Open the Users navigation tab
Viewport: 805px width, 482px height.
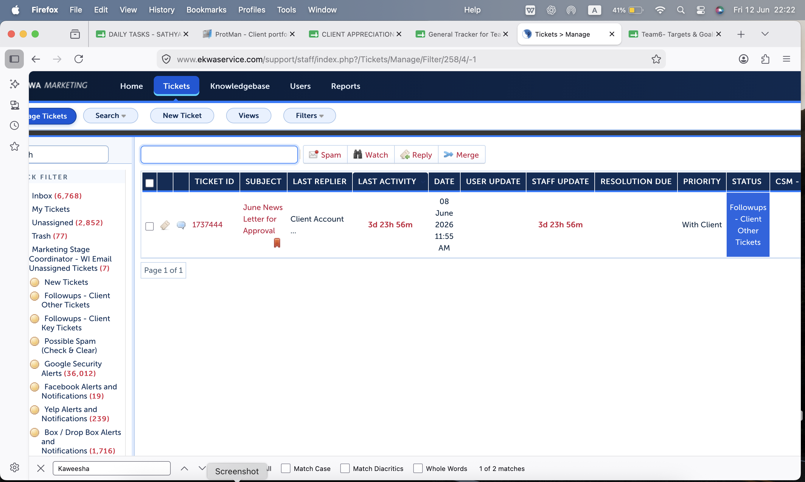[300, 86]
